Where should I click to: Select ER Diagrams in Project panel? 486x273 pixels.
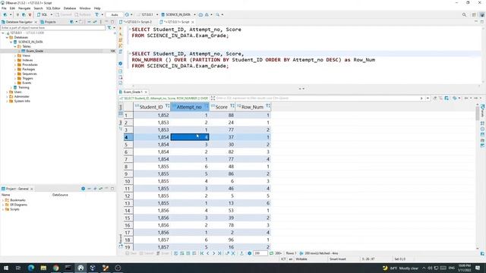18,205
